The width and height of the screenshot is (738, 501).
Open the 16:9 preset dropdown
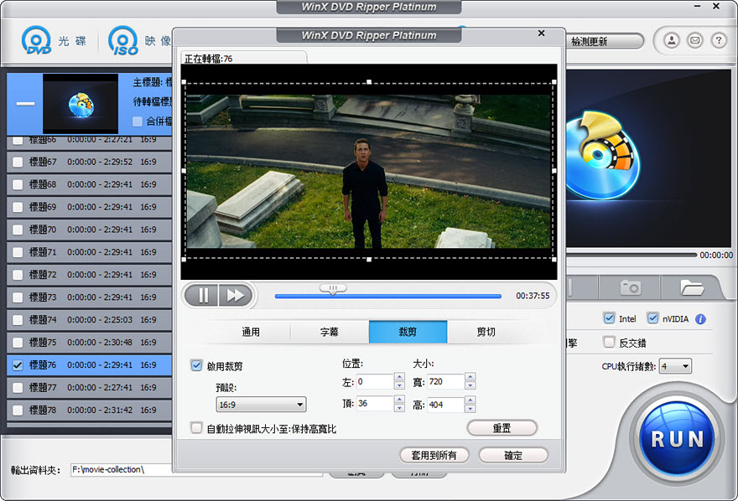tap(261, 404)
